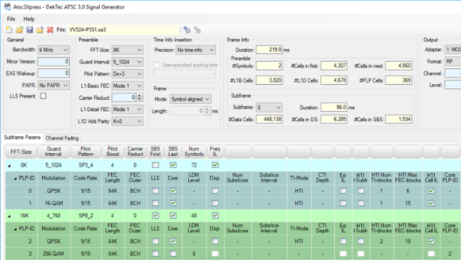Click the Minor Version input field
Screen dimensions: 461x260
pos(53,61)
